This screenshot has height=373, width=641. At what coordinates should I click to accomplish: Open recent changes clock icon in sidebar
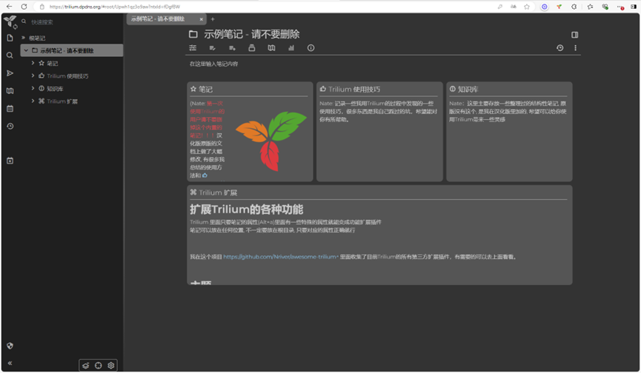pyautogui.click(x=10, y=127)
